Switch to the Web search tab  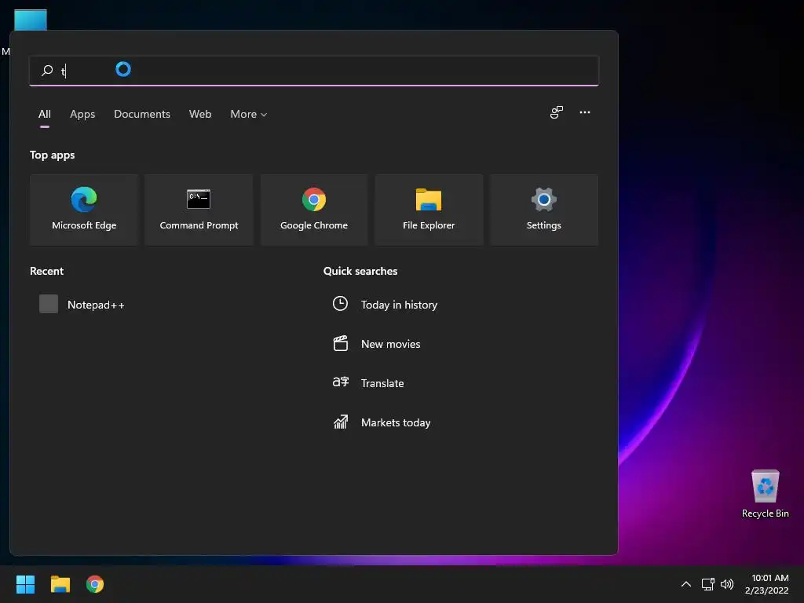[x=200, y=115]
